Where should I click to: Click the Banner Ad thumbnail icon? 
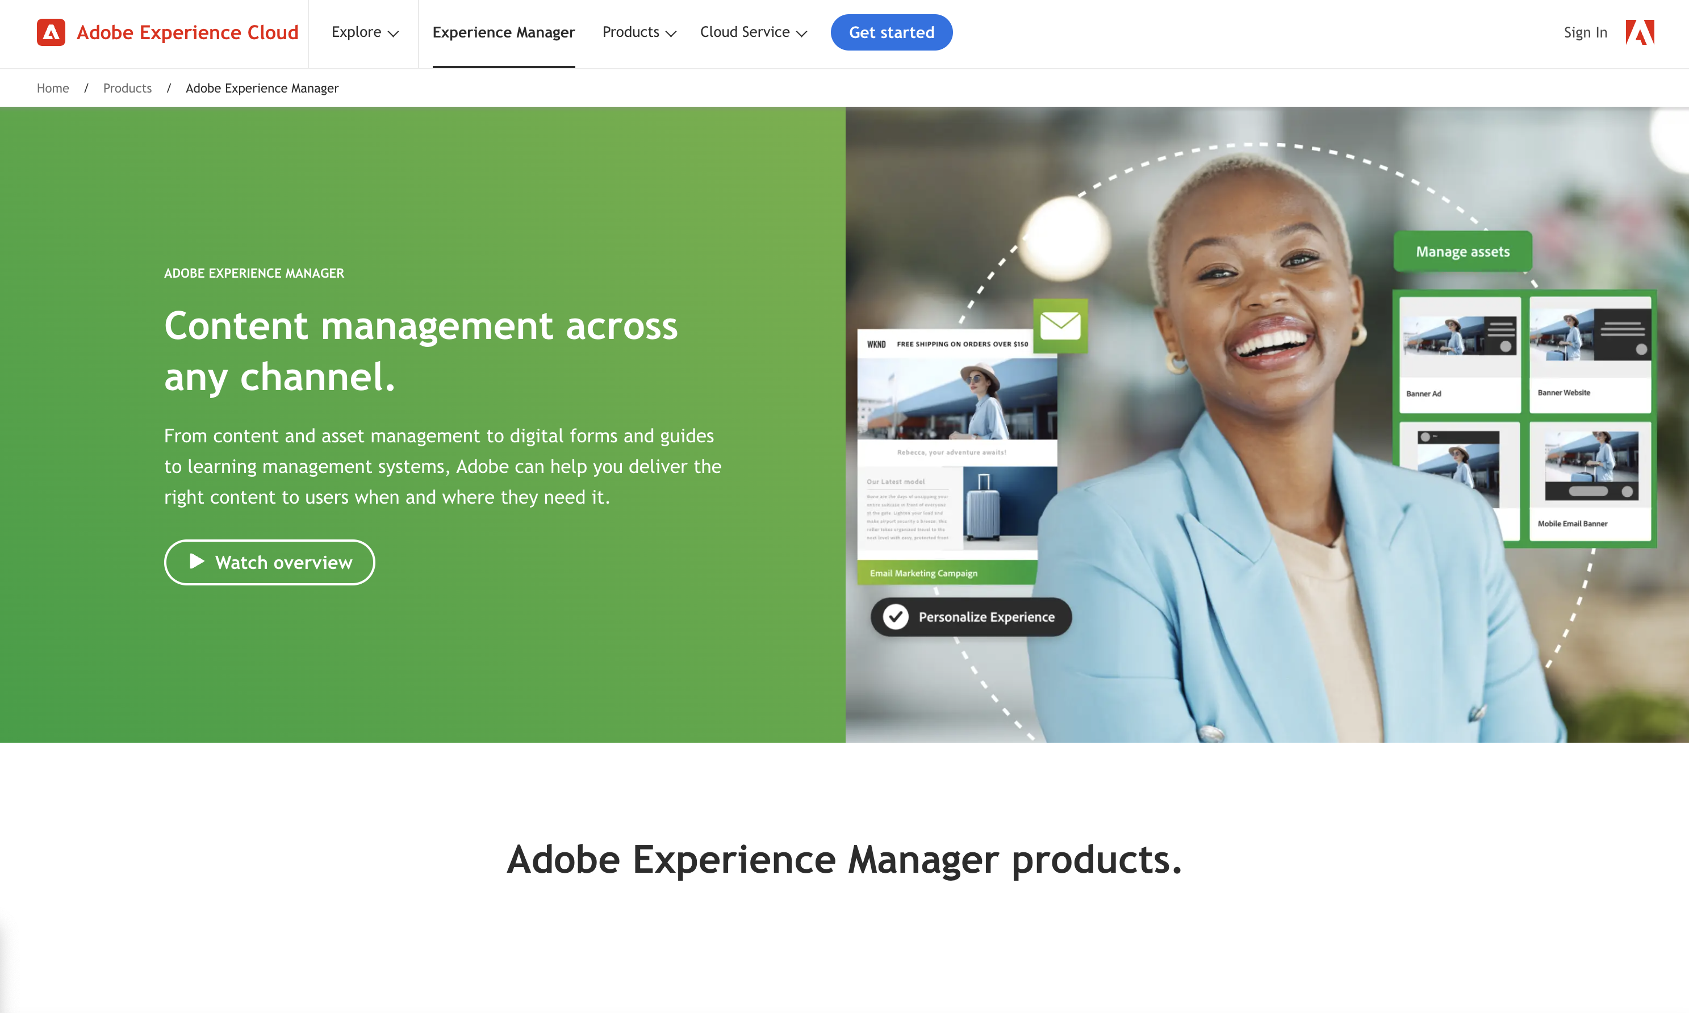coord(1460,350)
